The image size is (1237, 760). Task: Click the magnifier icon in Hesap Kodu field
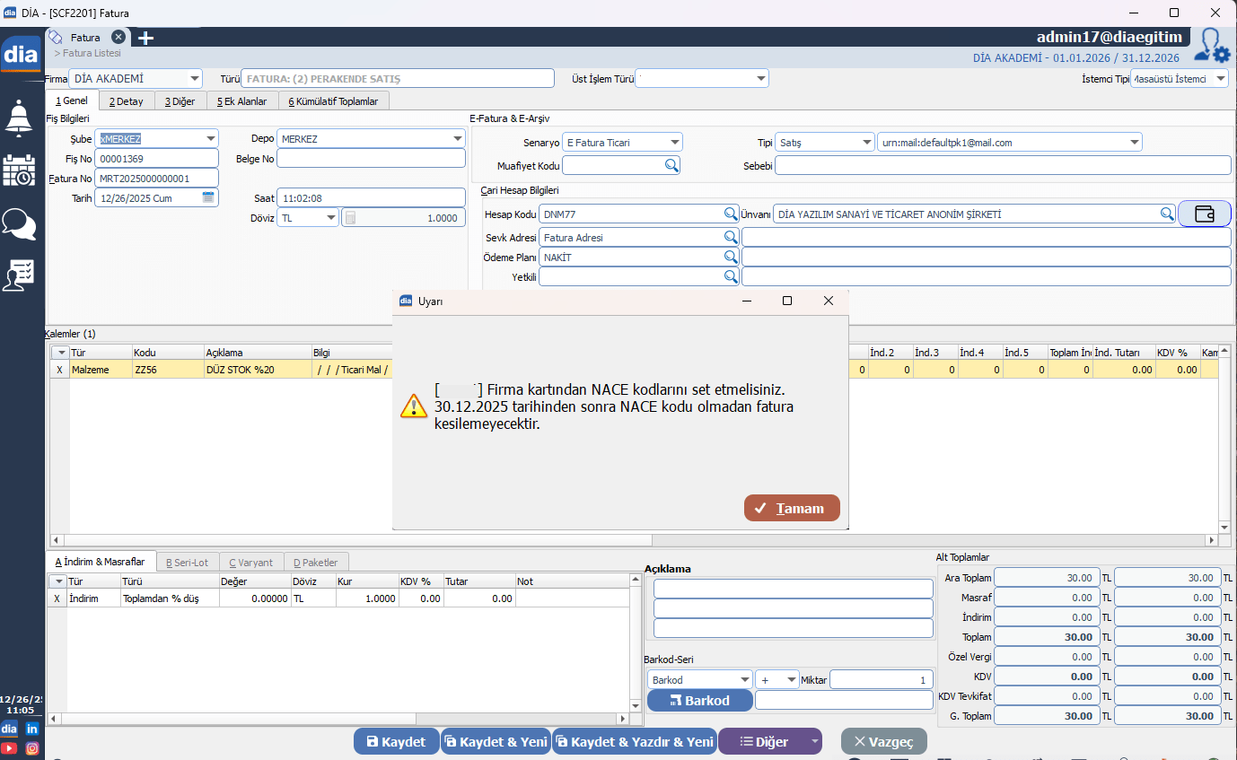[x=731, y=214]
